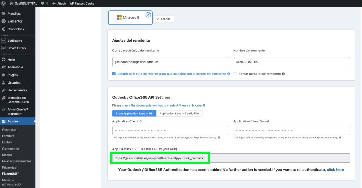This screenshot has height=188, width=362.
Task: Click the Crocoblock icon in sidebar
Action: 4,29
